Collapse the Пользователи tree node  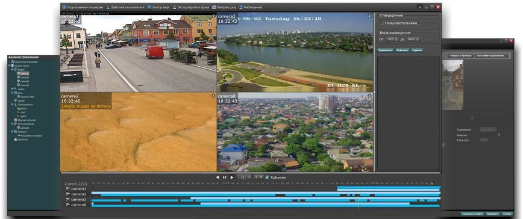12,105
